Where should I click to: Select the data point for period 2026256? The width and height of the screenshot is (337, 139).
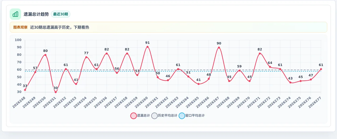pos(107,54)
